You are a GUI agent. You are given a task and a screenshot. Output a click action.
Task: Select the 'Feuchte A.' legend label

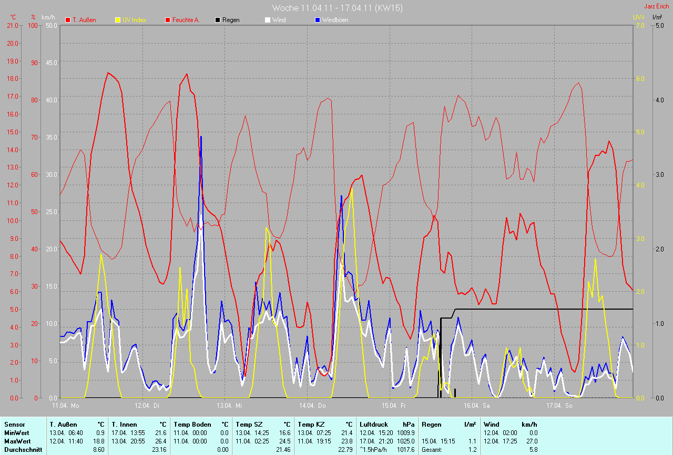click(186, 20)
